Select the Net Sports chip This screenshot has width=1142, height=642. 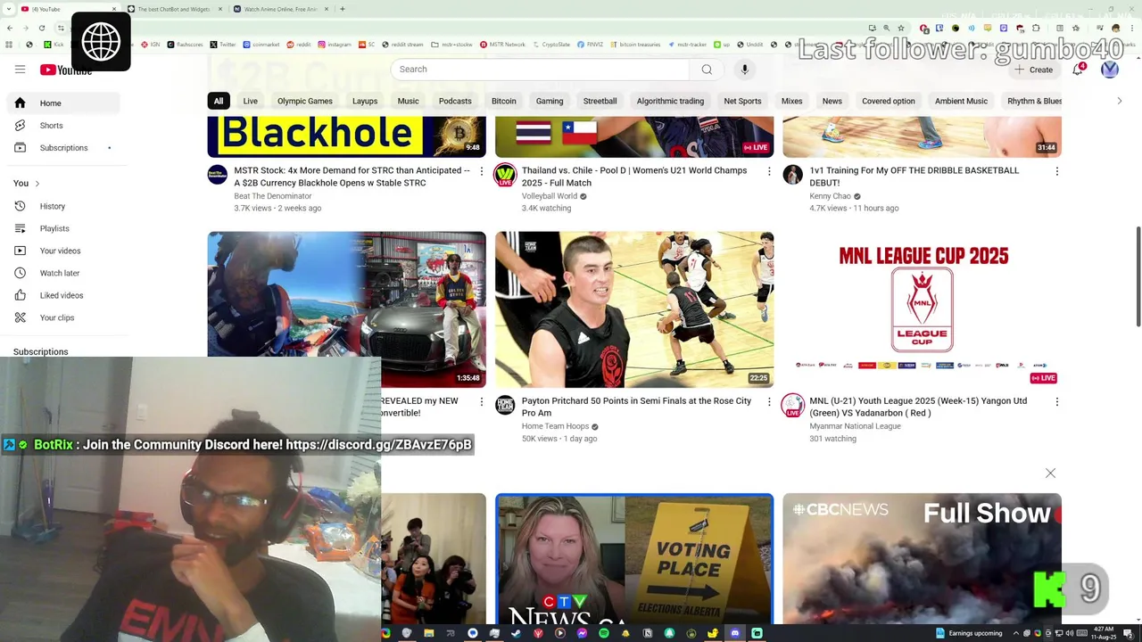click(x=742, y=101)
